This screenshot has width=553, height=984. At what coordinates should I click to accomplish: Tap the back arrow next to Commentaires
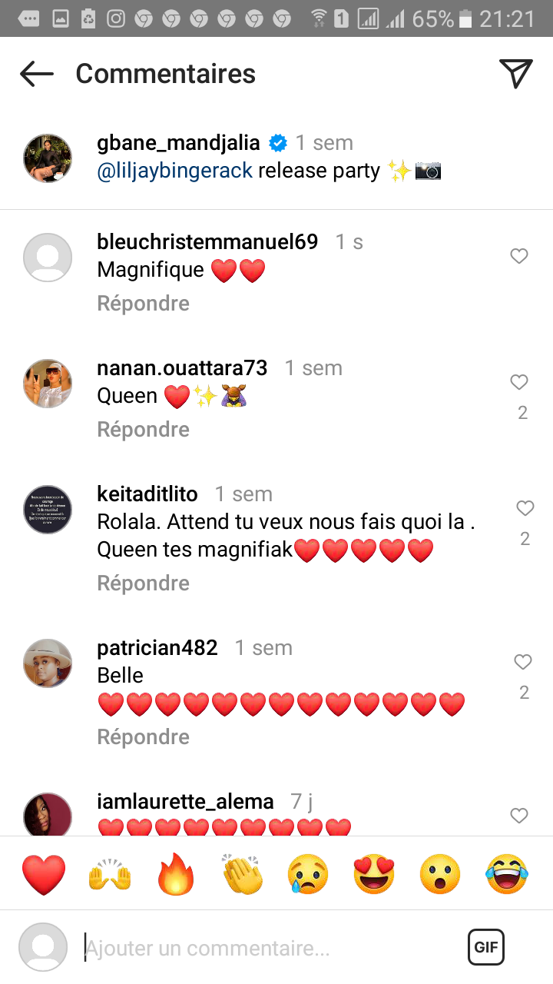pyautogui.click(x=37, y=74)
